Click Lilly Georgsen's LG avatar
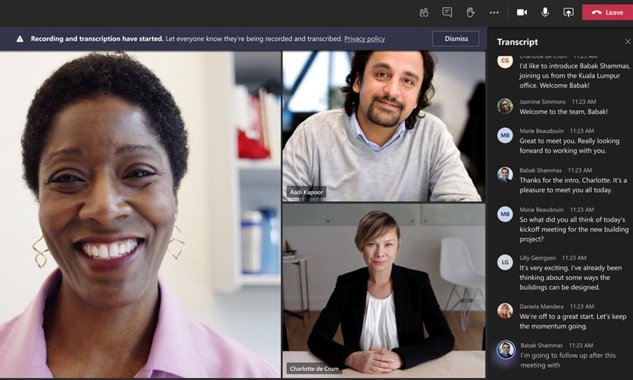The width and height of the screenshot is (633, 380). pos(505,262)
